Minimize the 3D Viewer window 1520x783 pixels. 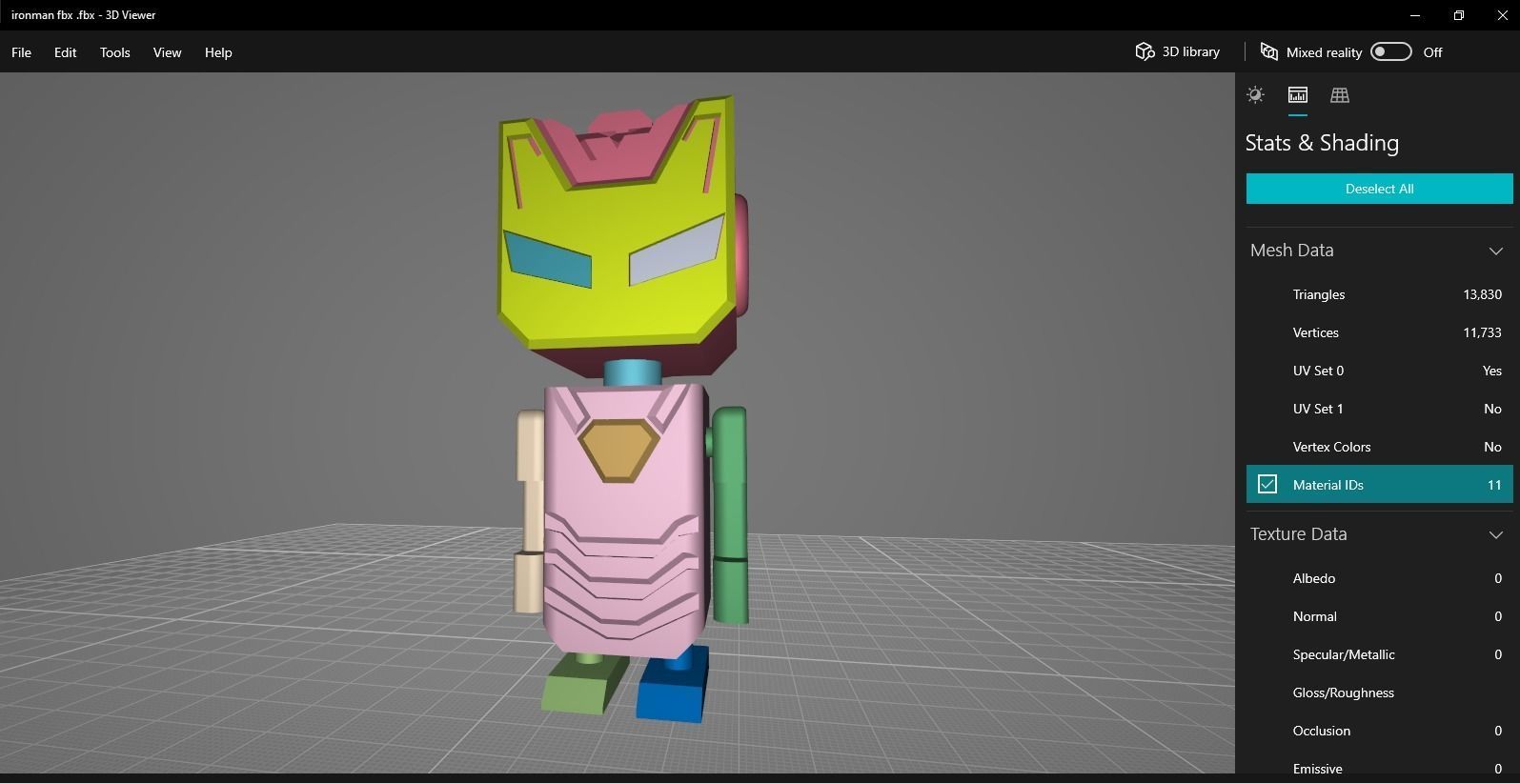pyautogui.click(x=1415, y=15)
